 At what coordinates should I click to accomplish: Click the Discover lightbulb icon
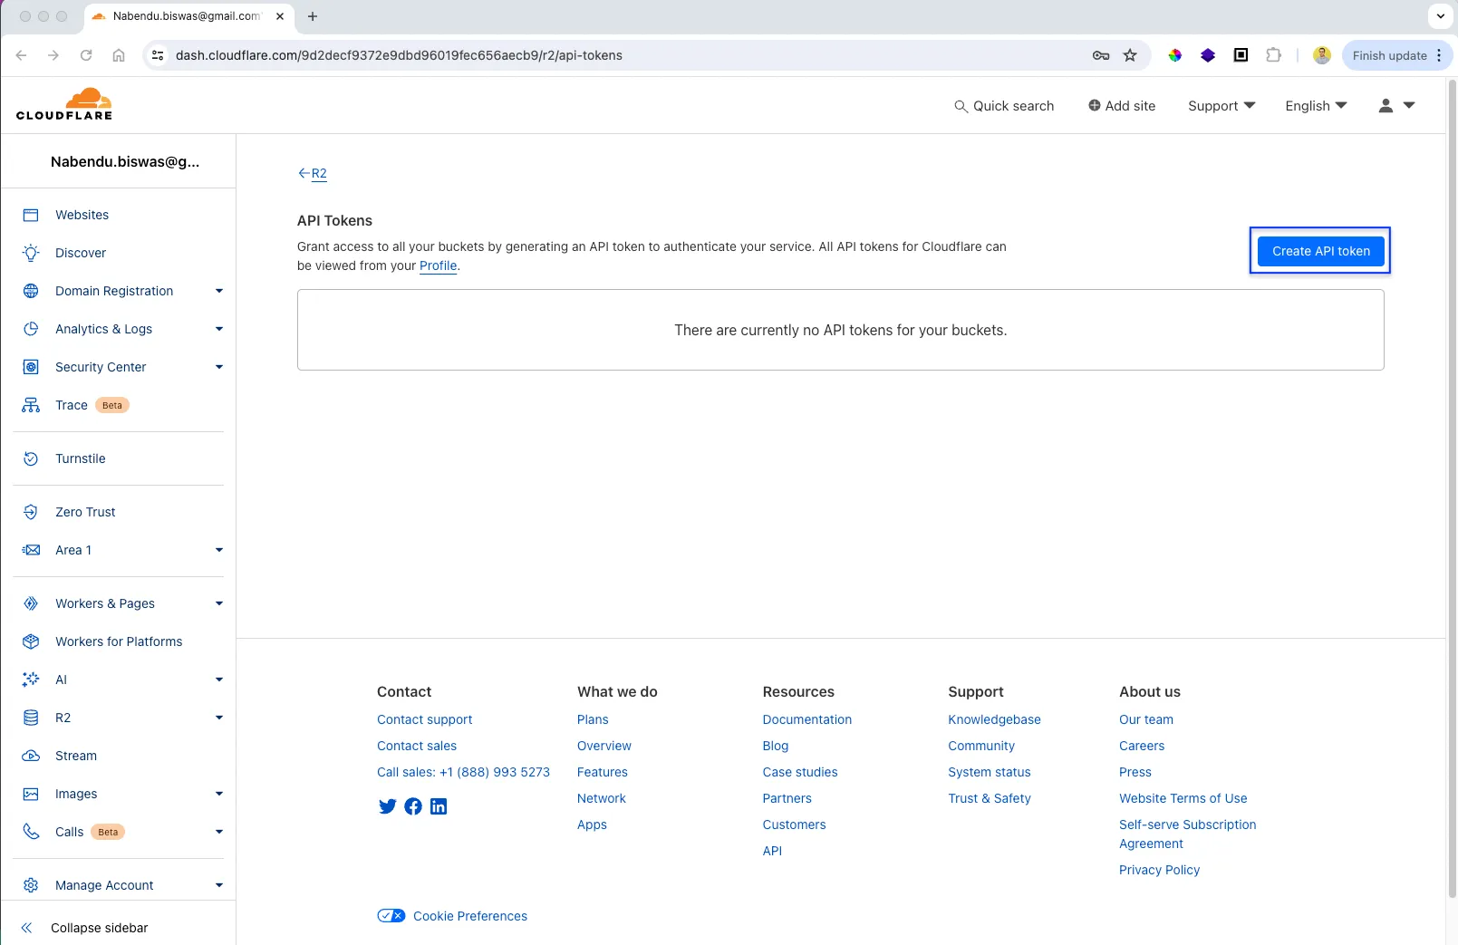coord(31,253)
